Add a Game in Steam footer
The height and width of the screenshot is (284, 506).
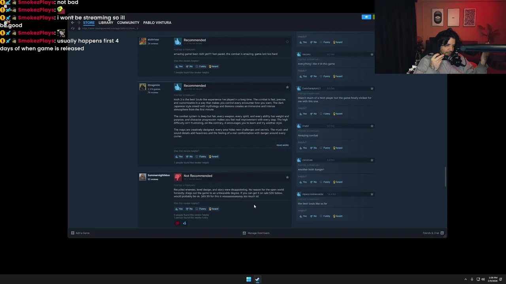[x=80, y=233]
